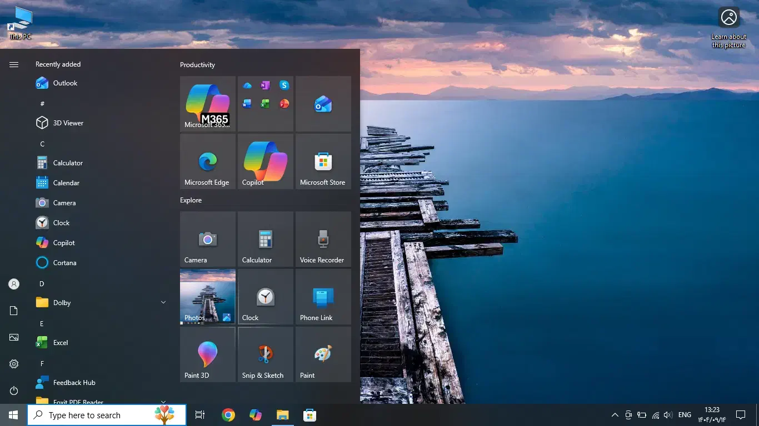Open the Snip & Sketch tile
The image size is (759, 426).
tap(265, 354)
